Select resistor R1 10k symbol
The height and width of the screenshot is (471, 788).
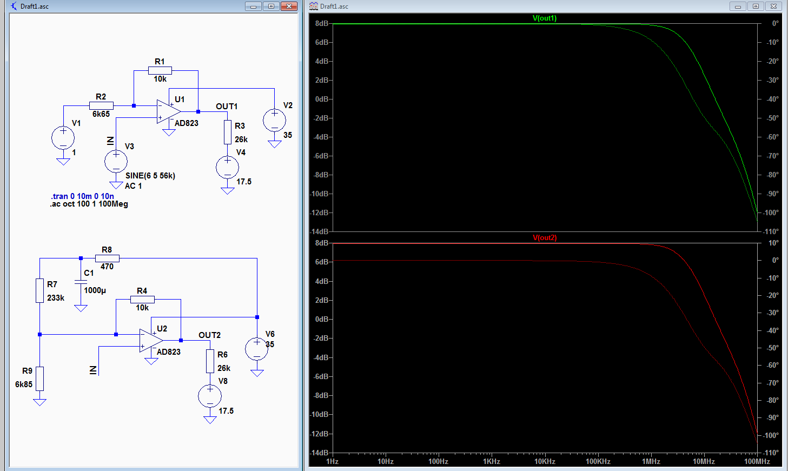(160, 70)
